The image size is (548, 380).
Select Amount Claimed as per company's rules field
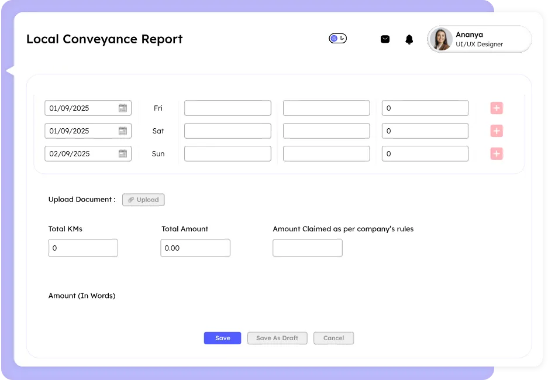[308, 248]
